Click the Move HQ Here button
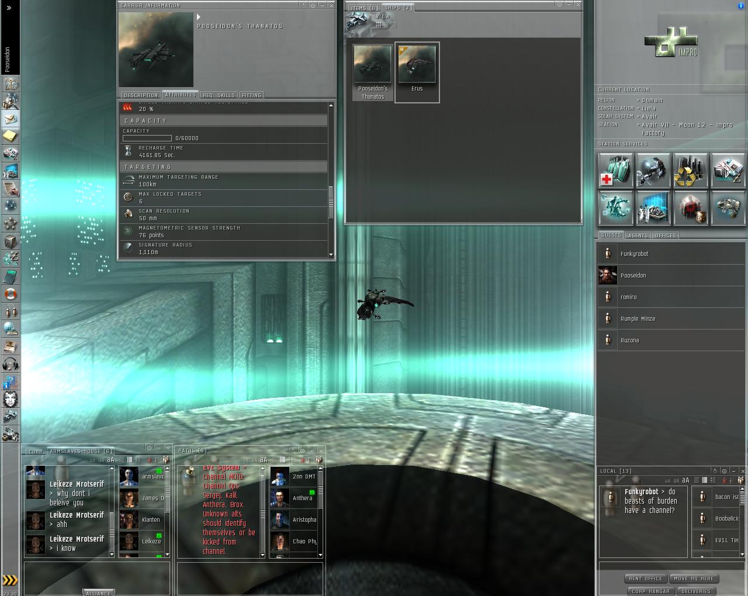 click(x=694, y=578)
